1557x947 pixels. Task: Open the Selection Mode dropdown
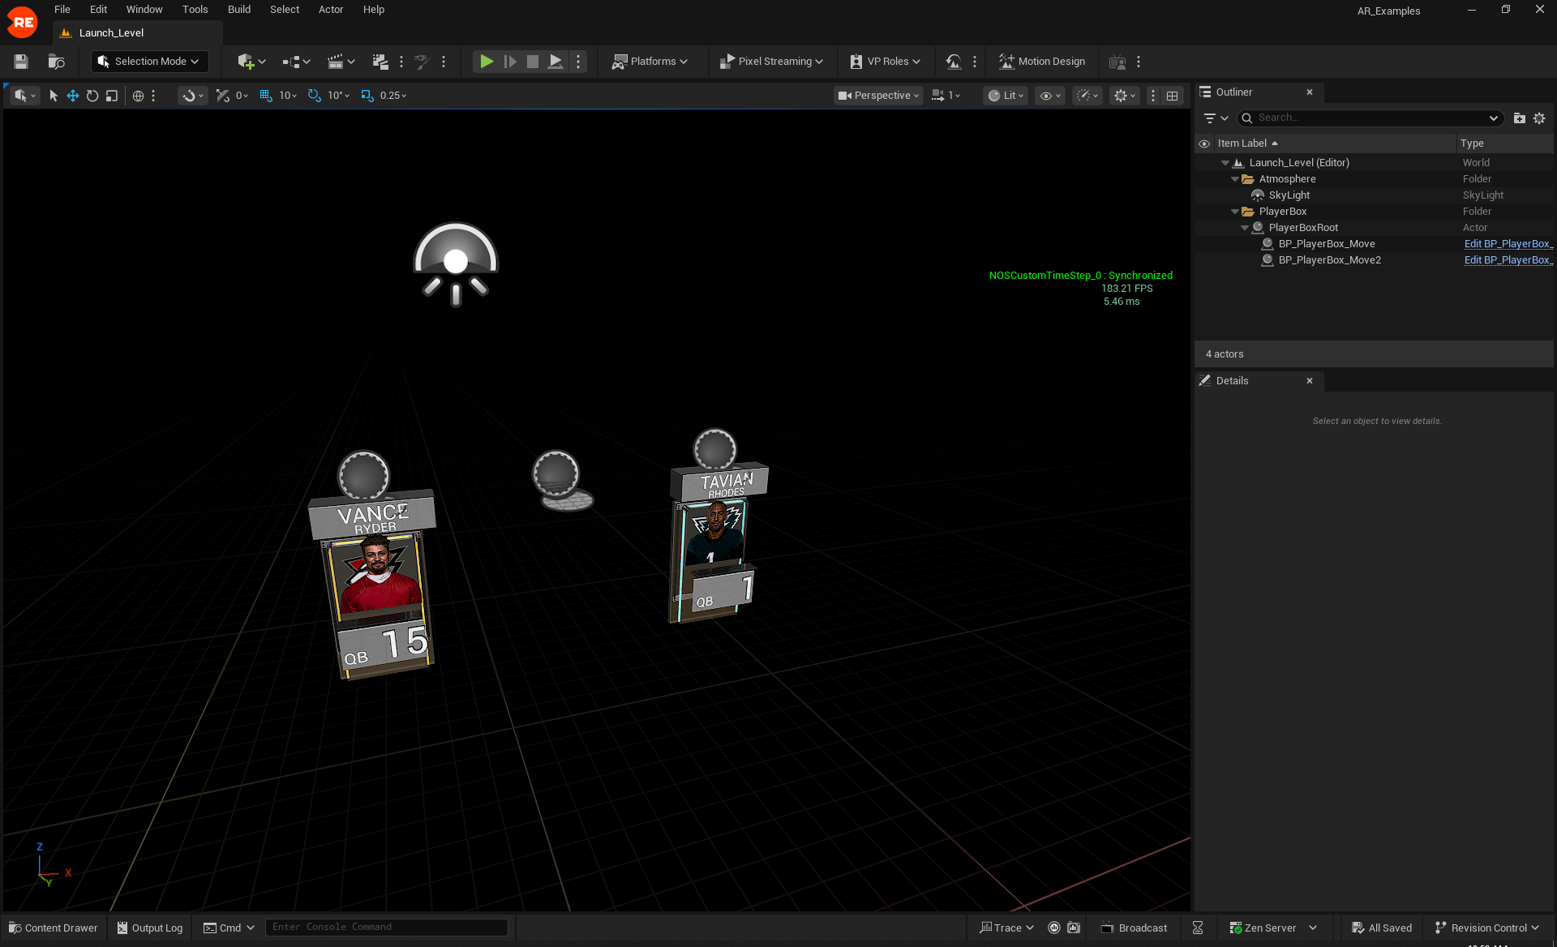(x=149, y=62)
